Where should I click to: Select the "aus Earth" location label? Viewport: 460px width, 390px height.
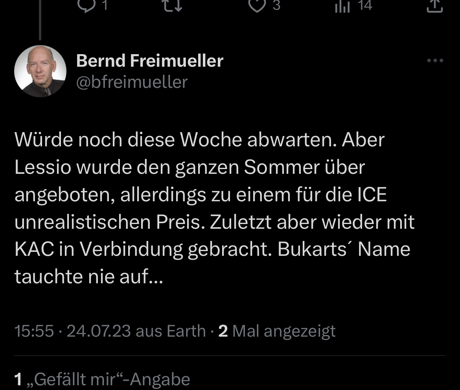point(171,331)
